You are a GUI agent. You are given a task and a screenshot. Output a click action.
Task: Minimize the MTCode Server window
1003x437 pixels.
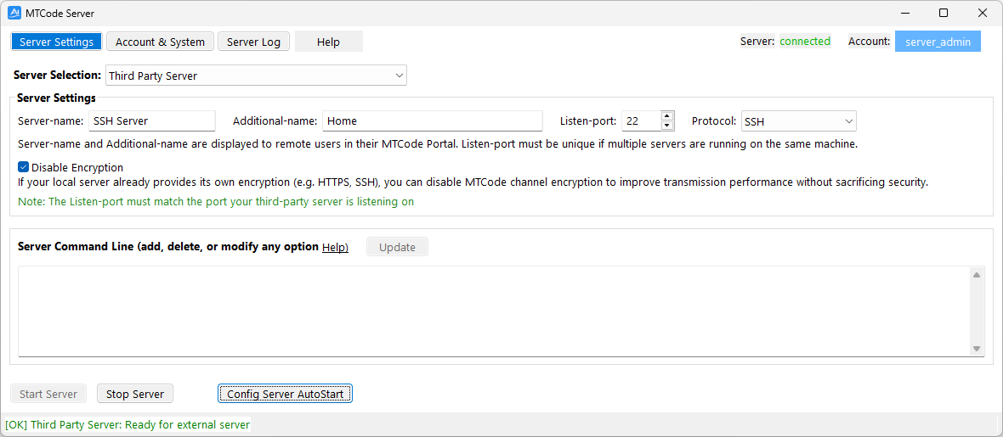[905, 13]
